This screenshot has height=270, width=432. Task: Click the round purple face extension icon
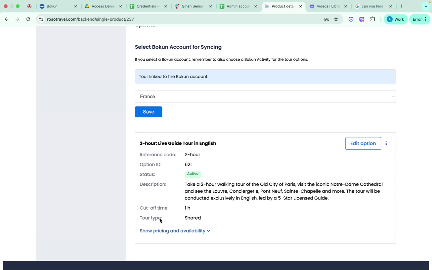click(351, 19)
